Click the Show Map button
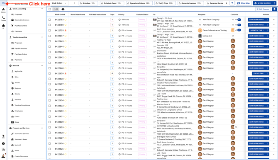278x160 pixels. (x=244, y=3)
